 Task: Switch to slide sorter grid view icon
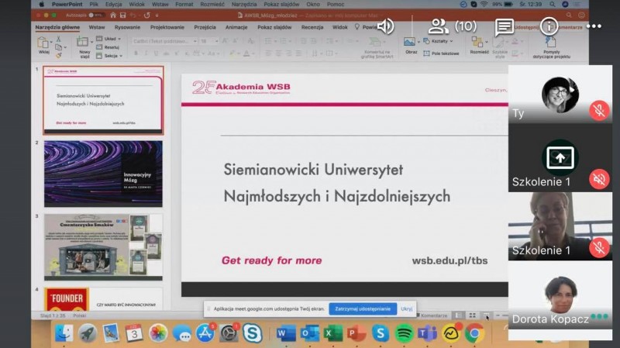(472, 315)
